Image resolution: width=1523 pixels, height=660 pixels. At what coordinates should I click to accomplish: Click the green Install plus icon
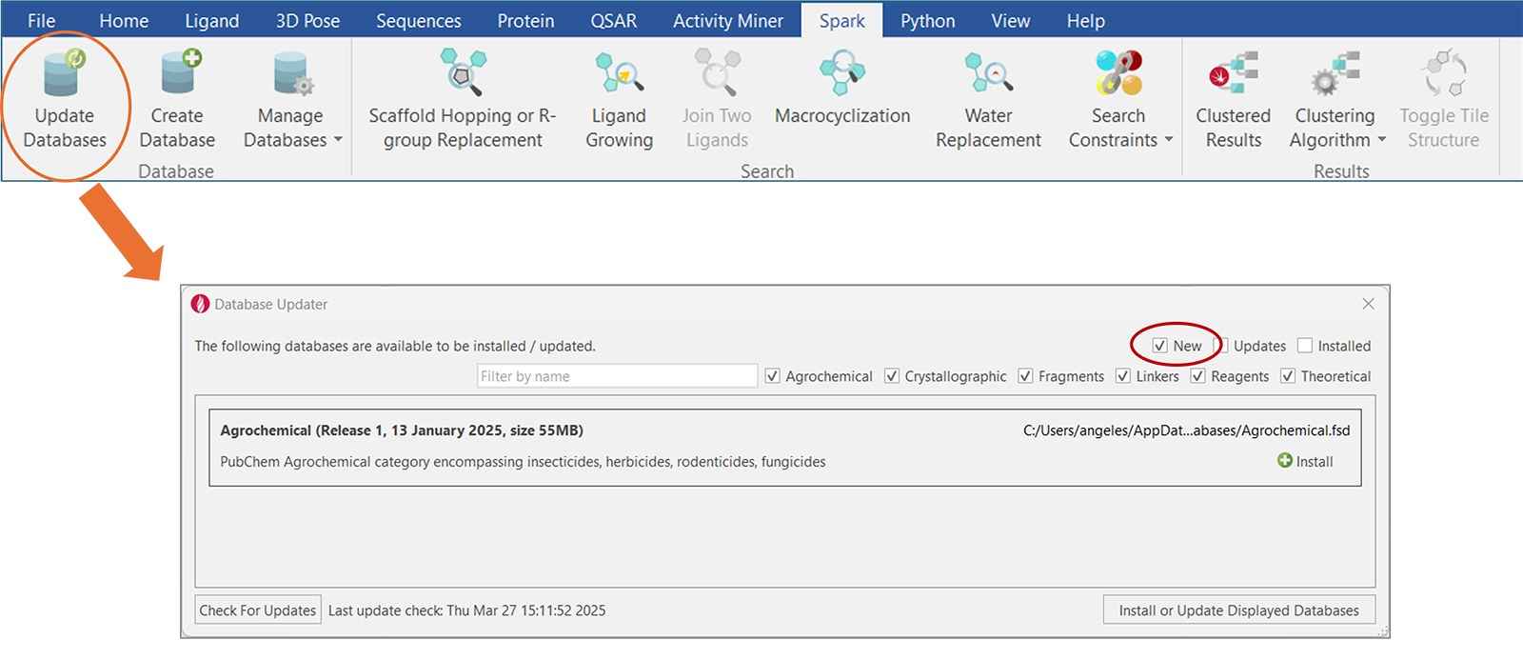(x=1285, y=461)
